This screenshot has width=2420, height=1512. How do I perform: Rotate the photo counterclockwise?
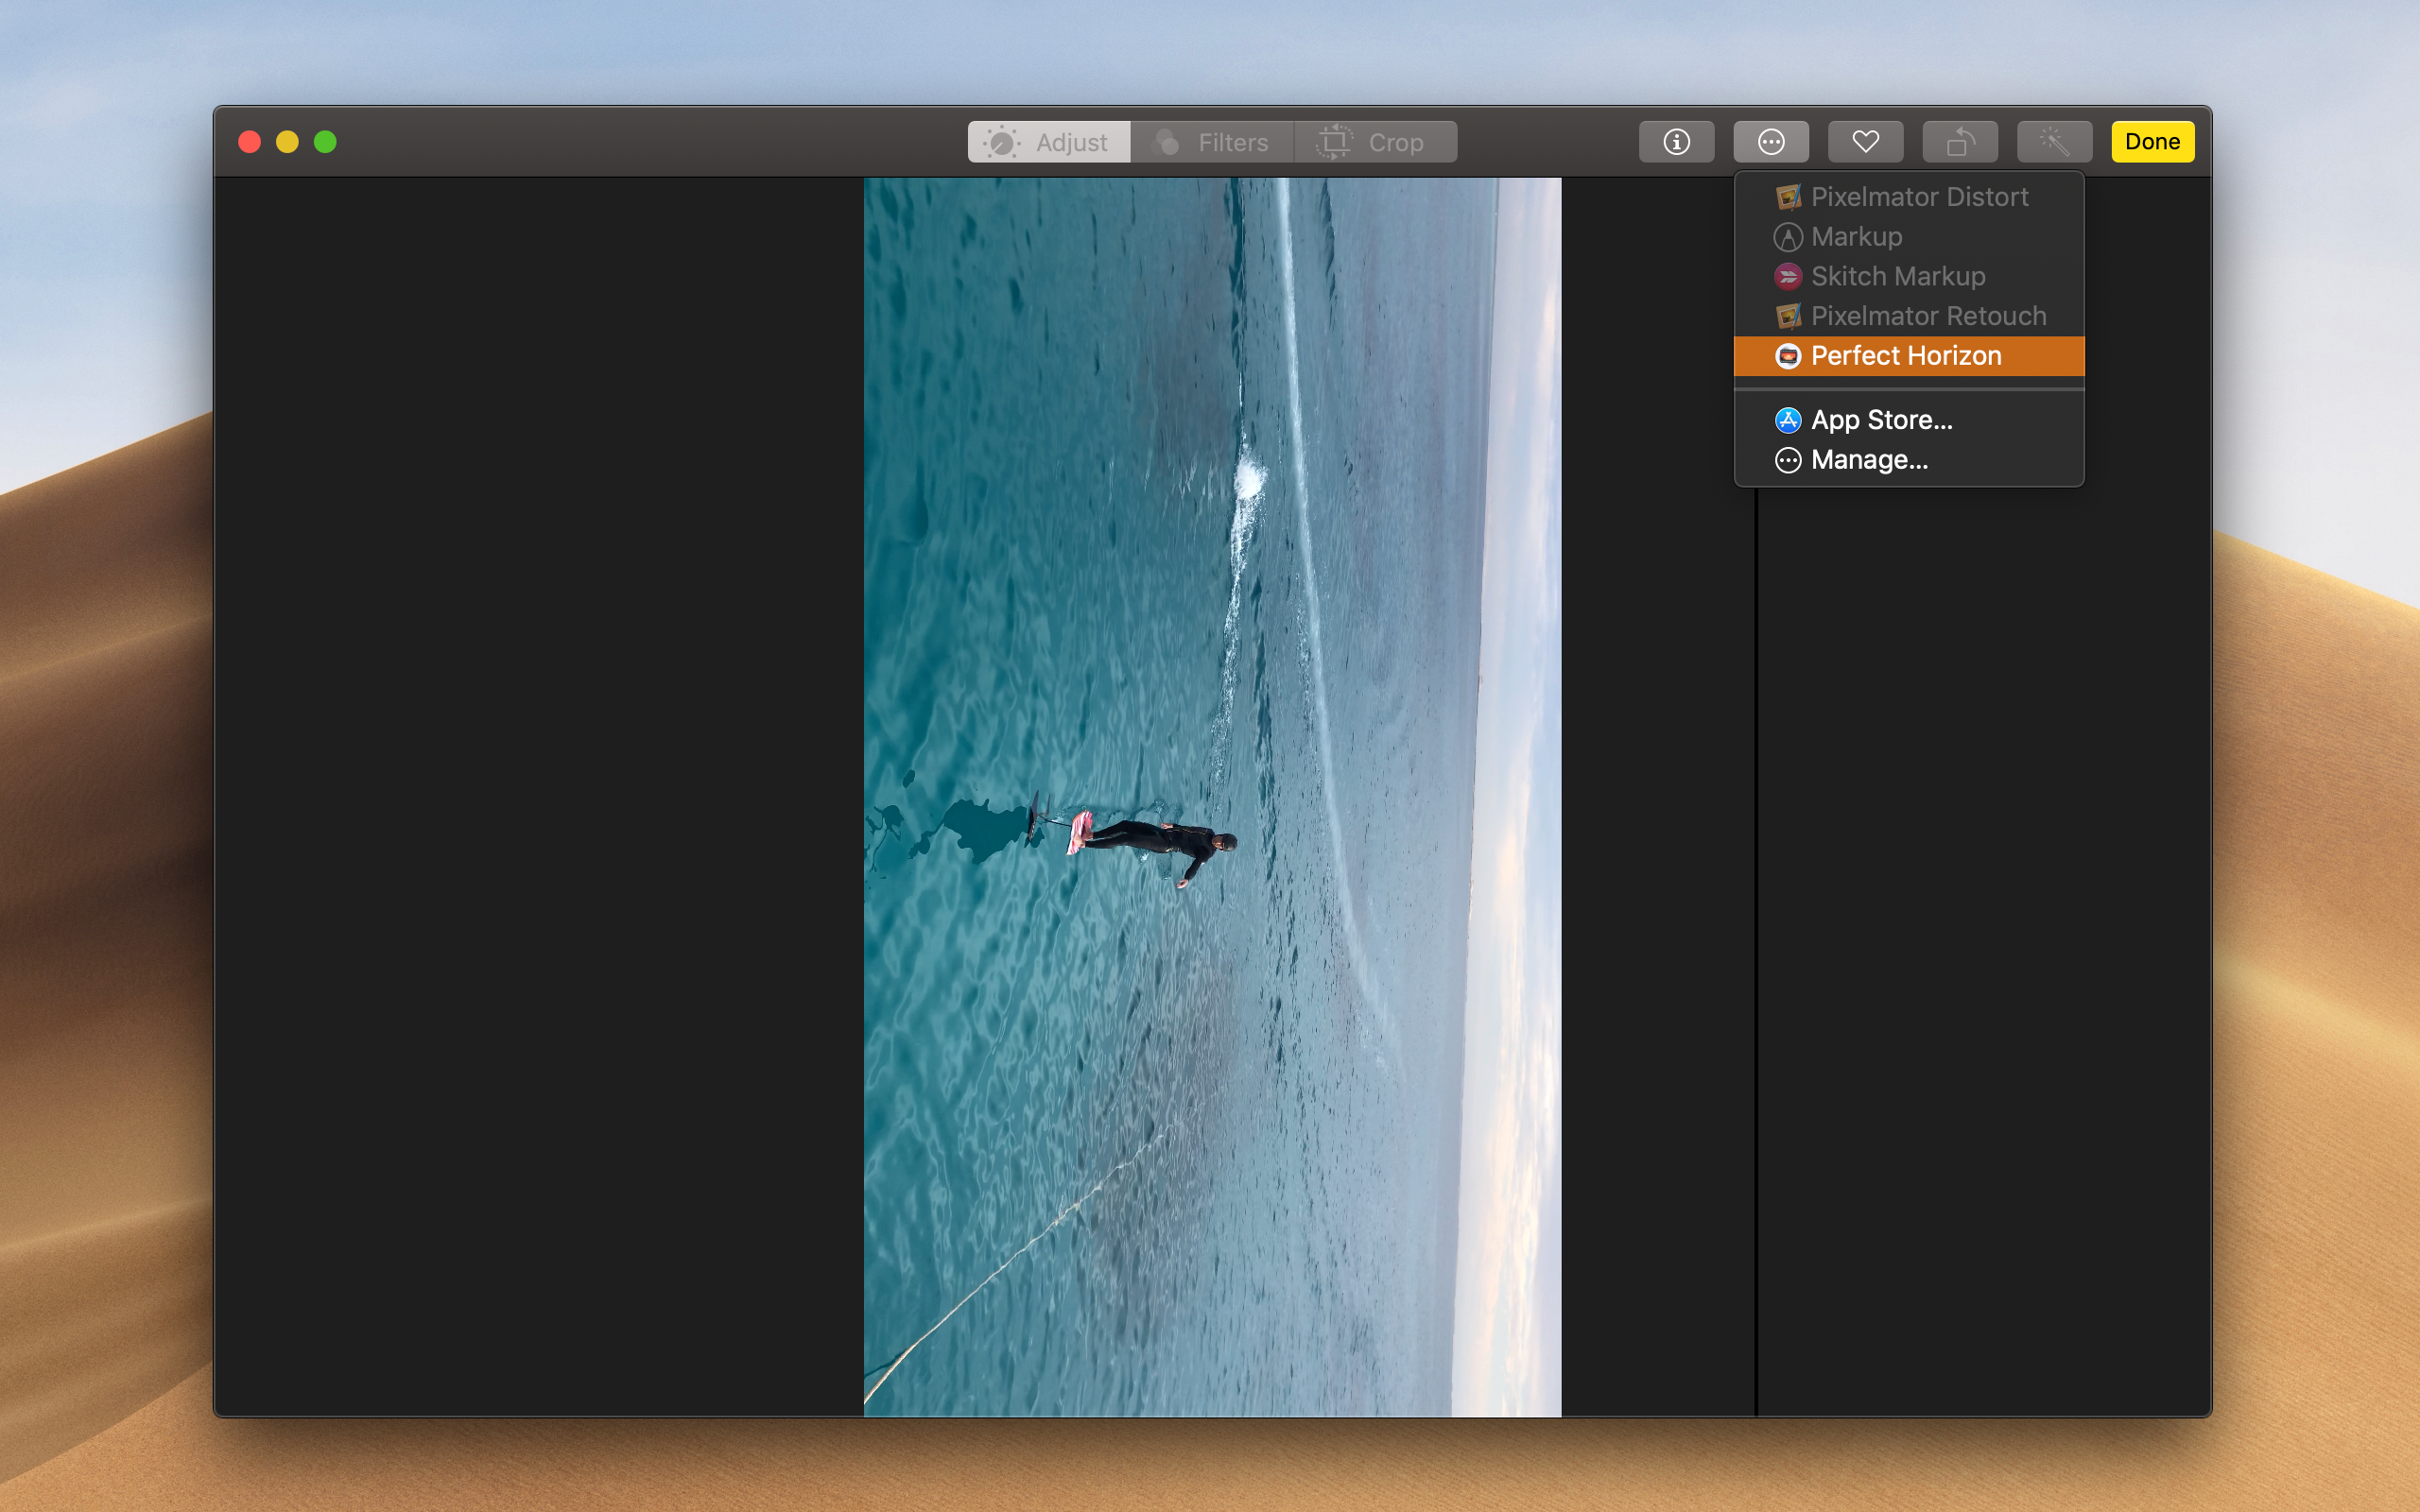click(1960, 142)
